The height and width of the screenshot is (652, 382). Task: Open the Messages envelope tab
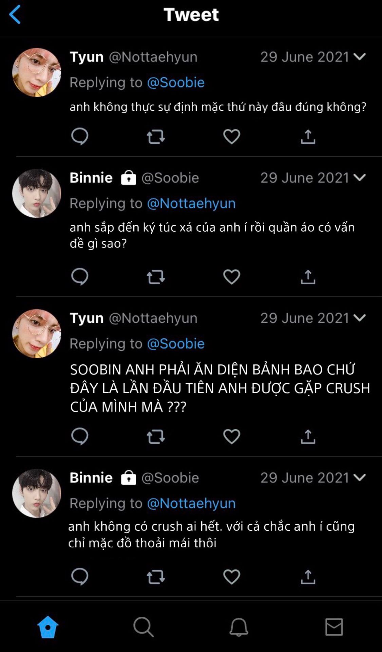click(334, 627)
